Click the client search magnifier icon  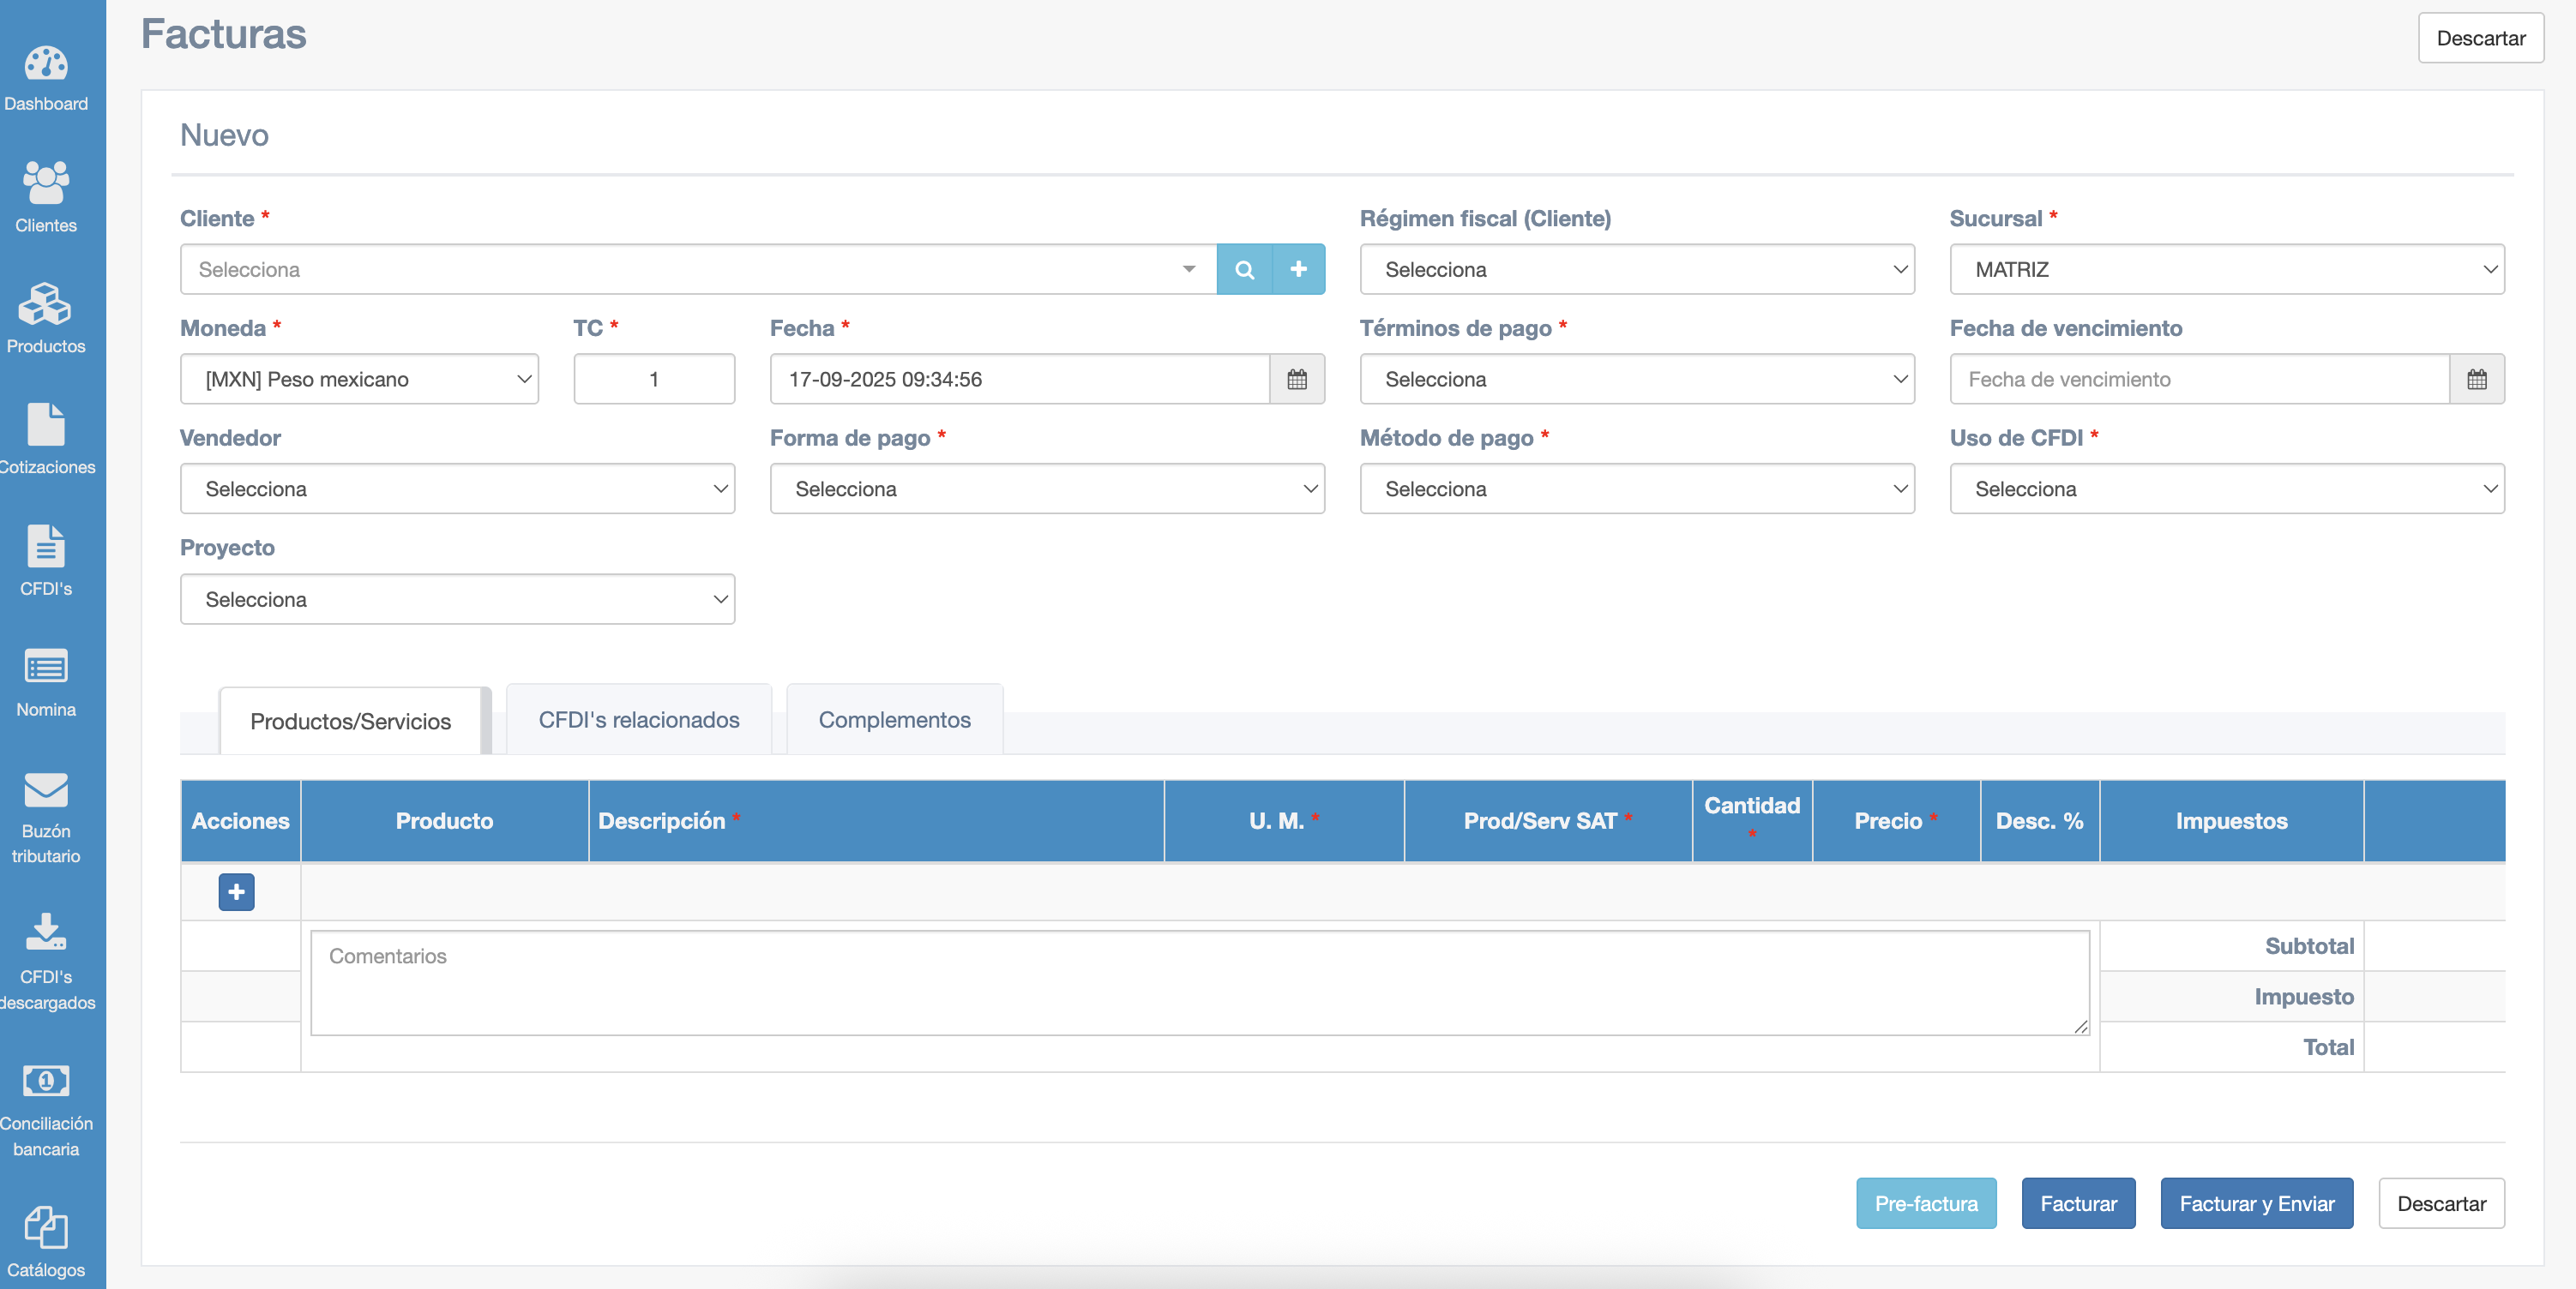[1244, 270]
